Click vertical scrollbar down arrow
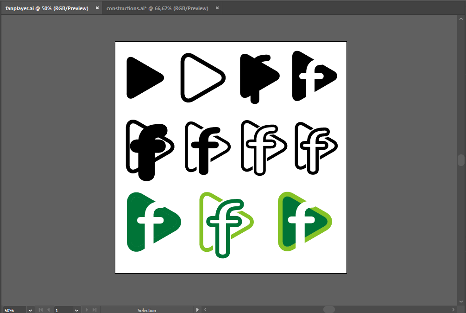 point(461,301)
